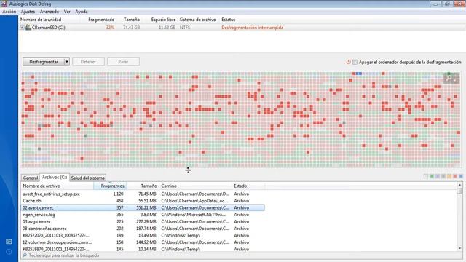
Task: Click the orange legend color square
Action: [449, 176]
